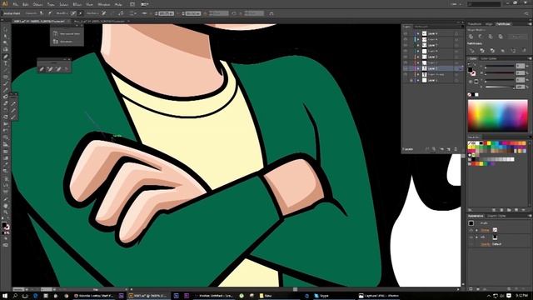This screenshot has width=533, height=300.
Task: Open the File menu
Action: (x=15, y=4)
